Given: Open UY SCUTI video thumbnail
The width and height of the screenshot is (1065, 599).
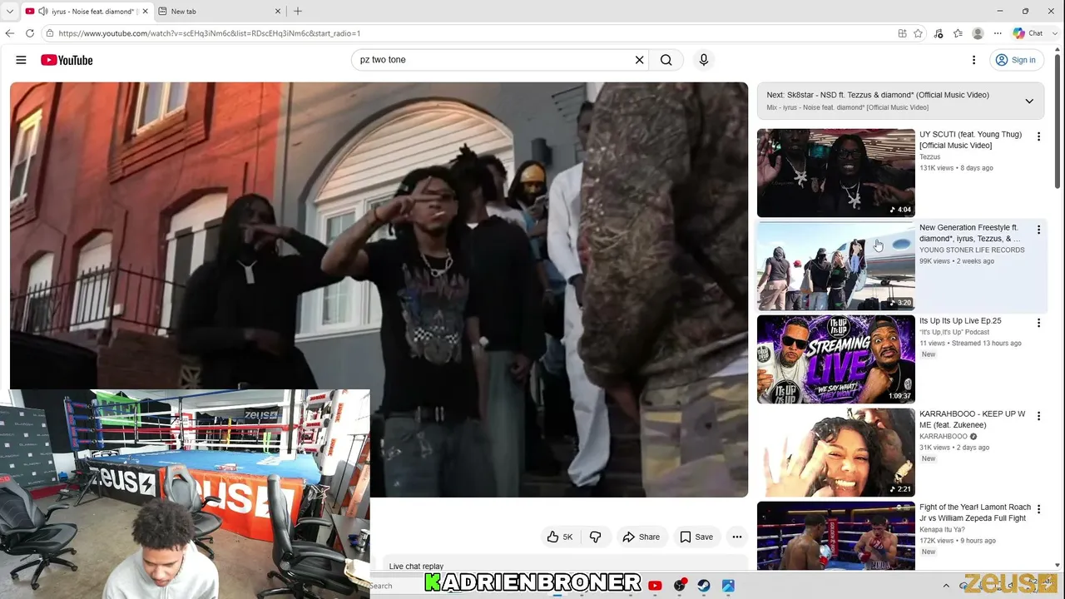Looking at the screenshot, I should [x=835, y=173].
